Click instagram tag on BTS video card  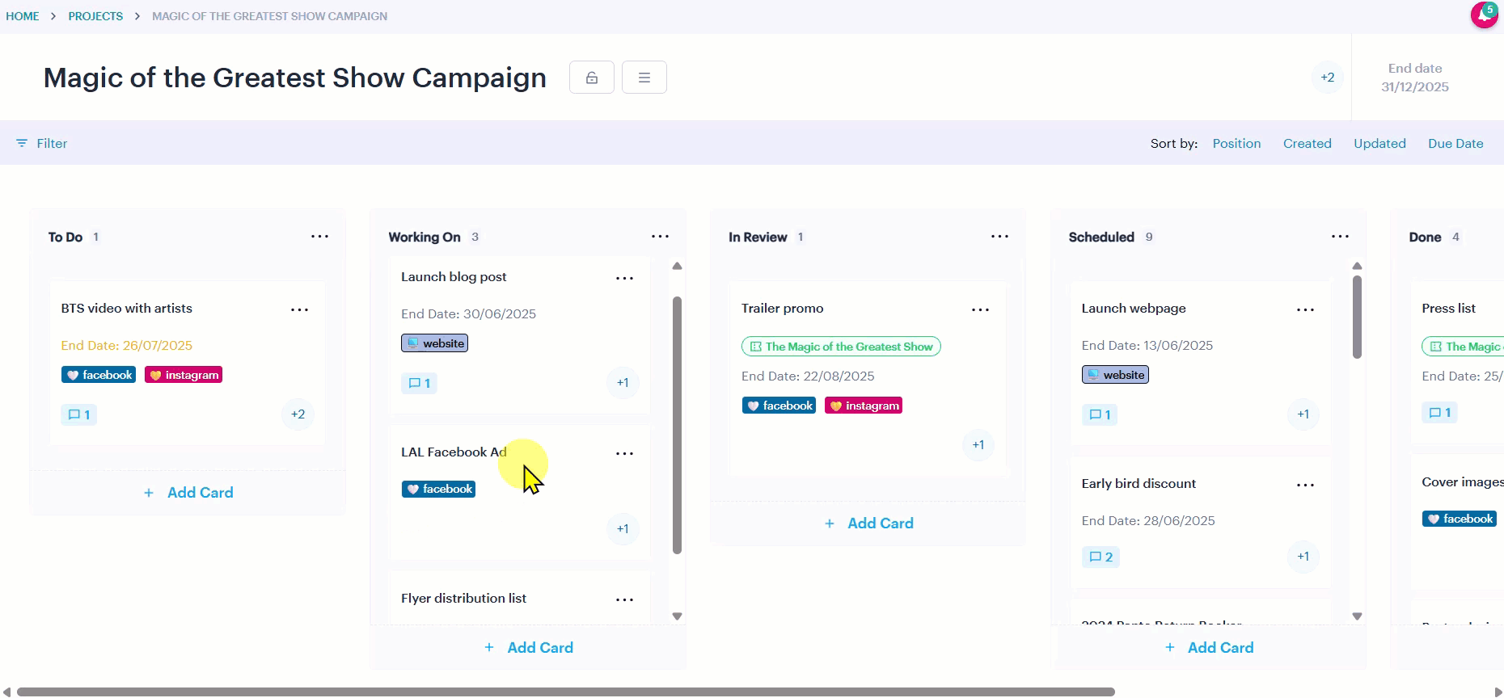[184, 375]
